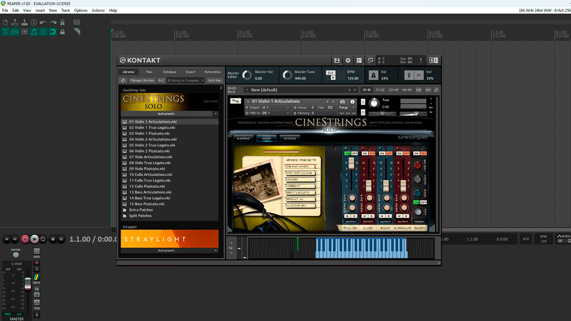Click the A-Z sort button
Image resolution: width=571 pixels, height=321 pixels.
(x=161, y=80)
